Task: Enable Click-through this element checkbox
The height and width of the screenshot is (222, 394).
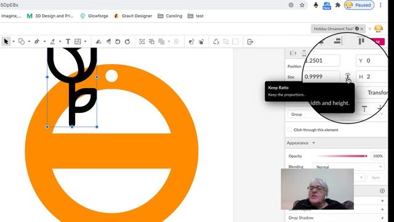Action: 290,130
